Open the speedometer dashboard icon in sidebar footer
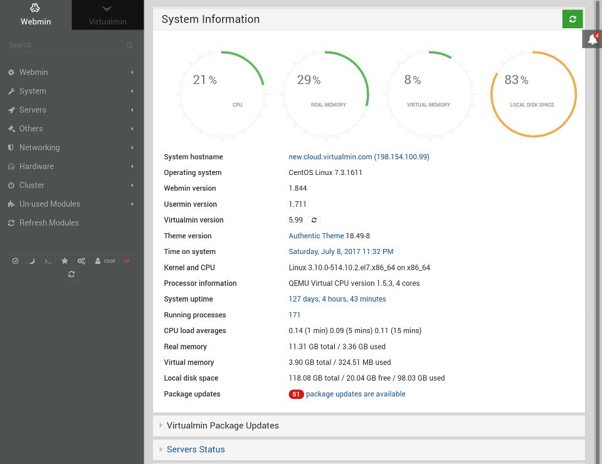This screenshot has height=464, width=602. (x=15, y=261)
